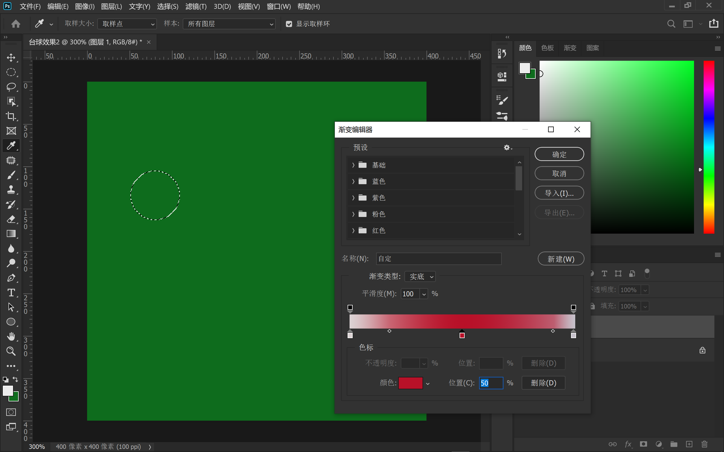This screenshot has height=452, width=724.
Task: Click the share icon at top right
Action: [x=714, y=23]
